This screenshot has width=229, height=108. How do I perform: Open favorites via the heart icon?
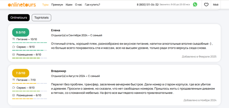coord(206,5)
